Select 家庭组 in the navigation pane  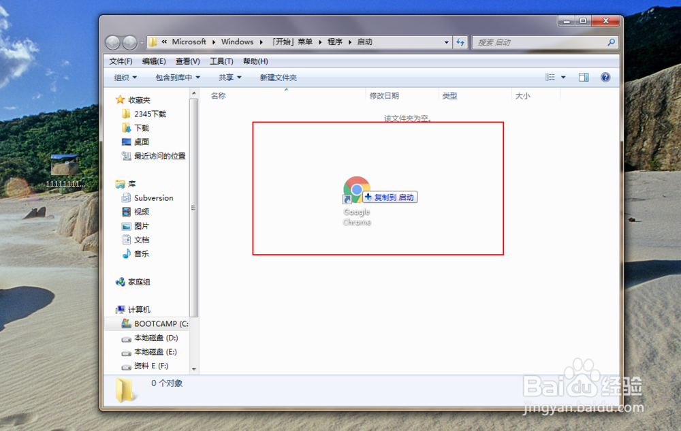[x=139, y=282]
